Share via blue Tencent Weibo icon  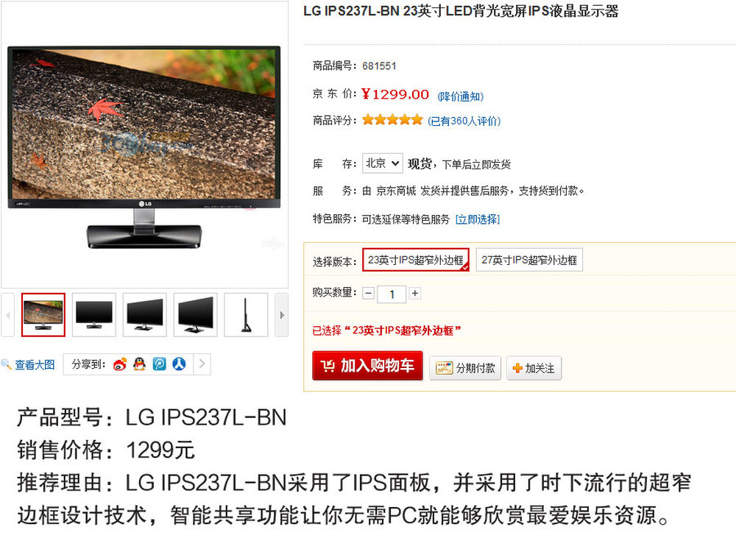point(159,364)
